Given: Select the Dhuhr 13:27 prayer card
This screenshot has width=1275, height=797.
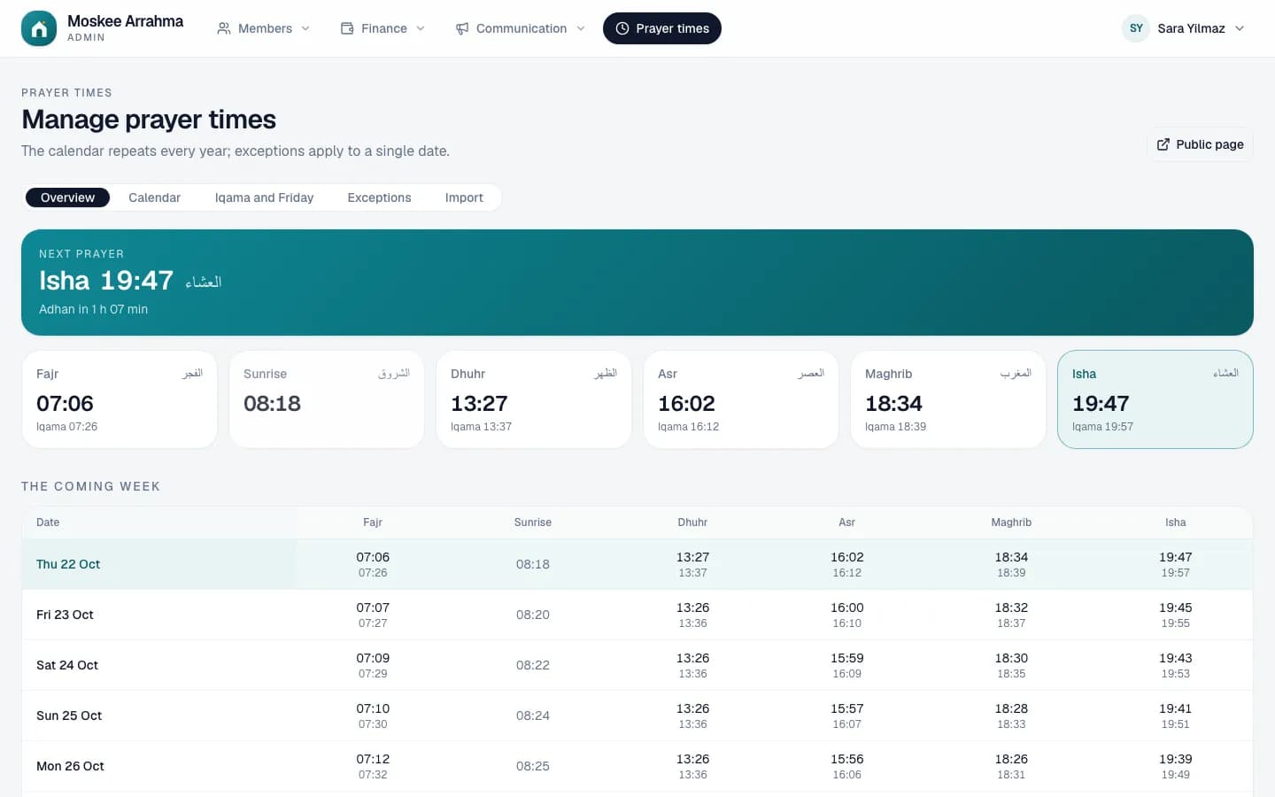Looking at the screenshot, I should pos(534,399).
